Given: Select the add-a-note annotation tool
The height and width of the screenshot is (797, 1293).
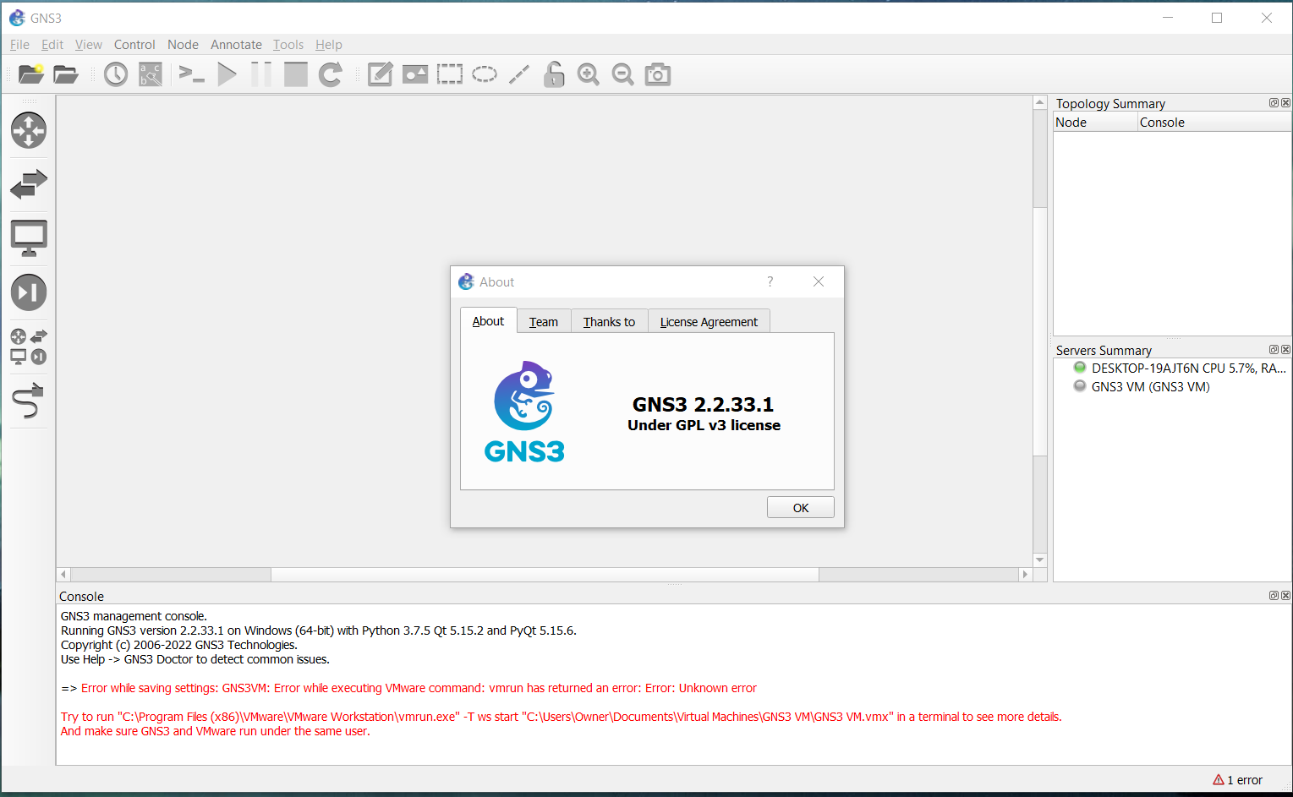Looking at the screenshot, I should tap(380, 74).
